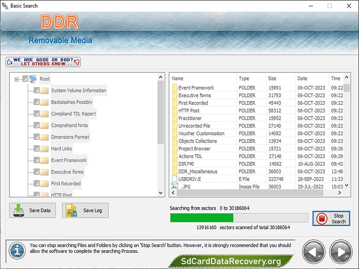Click the Save Log icon
The width and height of the screenshot is (359, 269).
pyautogui.click(x=72, y=210)
